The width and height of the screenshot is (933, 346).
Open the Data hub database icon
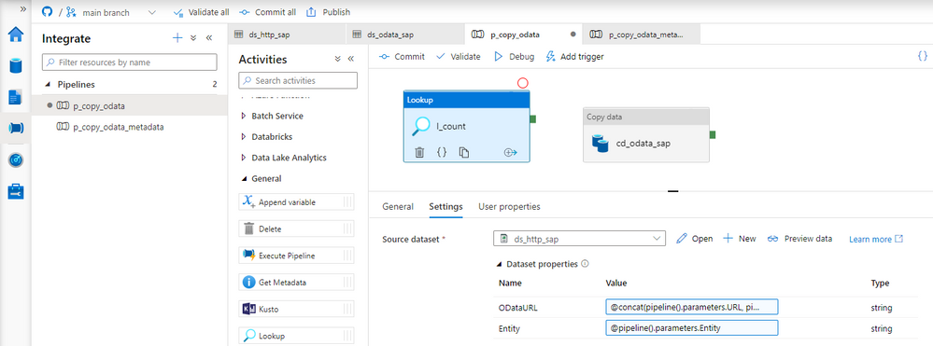(x=16, y=64)
